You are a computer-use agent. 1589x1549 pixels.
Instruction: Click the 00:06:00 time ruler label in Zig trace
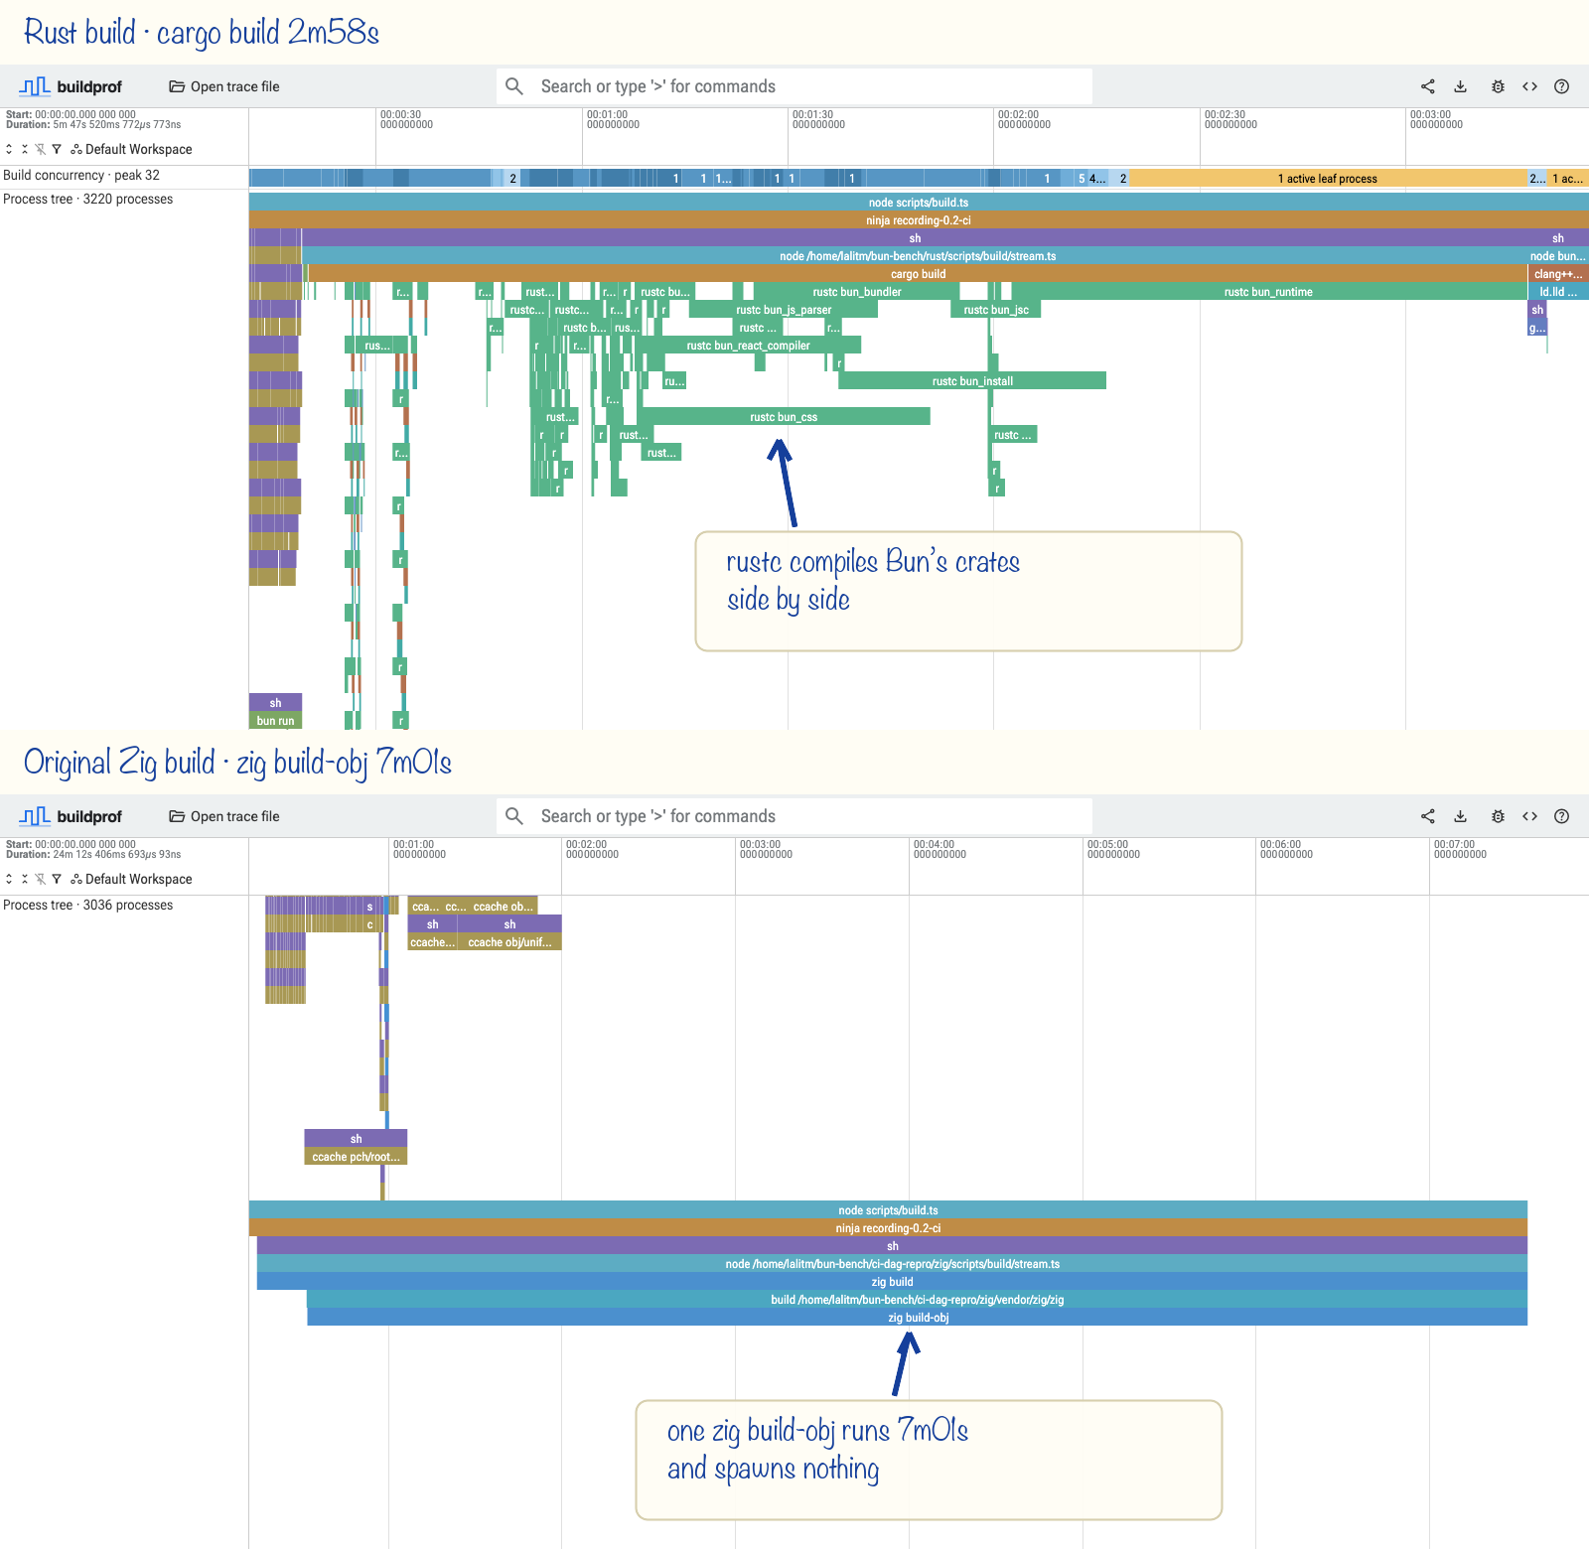(1286, 849)
